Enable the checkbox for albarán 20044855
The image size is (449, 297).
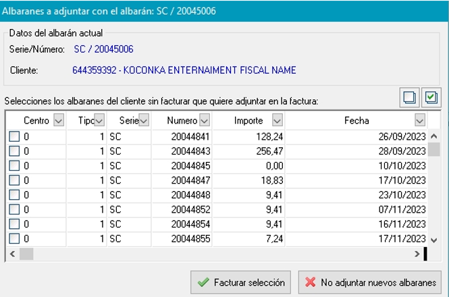pos(14,238)
